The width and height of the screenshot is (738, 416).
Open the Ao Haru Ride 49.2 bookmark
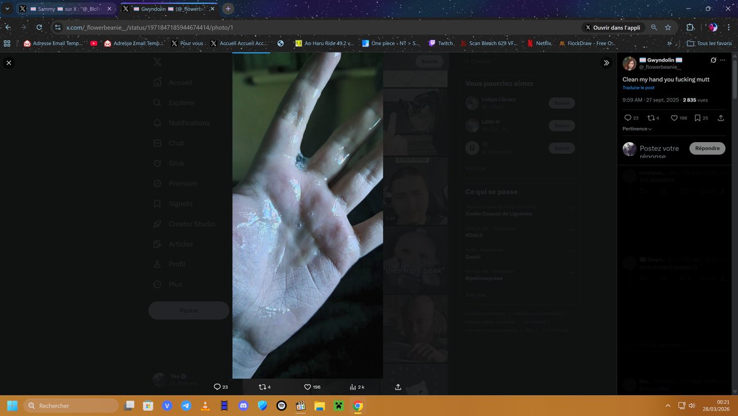pyautogui.click(x=324, y=44)
